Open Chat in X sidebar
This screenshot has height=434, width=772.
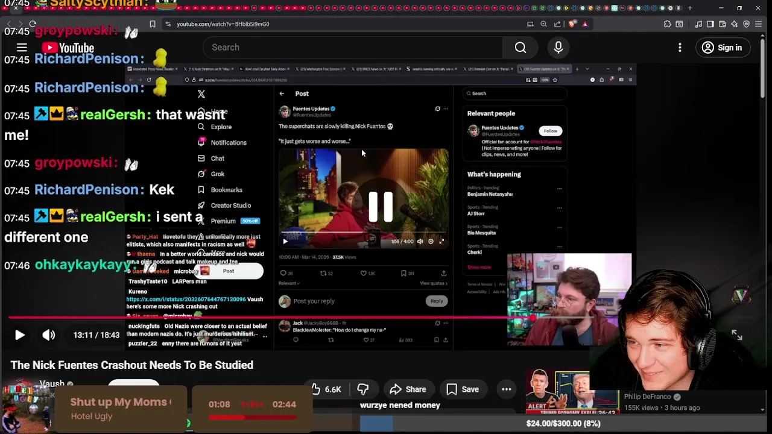(211, 159)
